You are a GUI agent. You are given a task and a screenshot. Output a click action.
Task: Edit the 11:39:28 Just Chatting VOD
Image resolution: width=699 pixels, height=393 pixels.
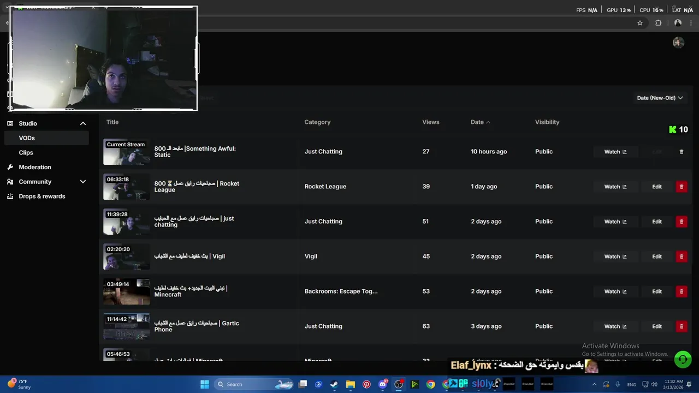tap(657, 222)
